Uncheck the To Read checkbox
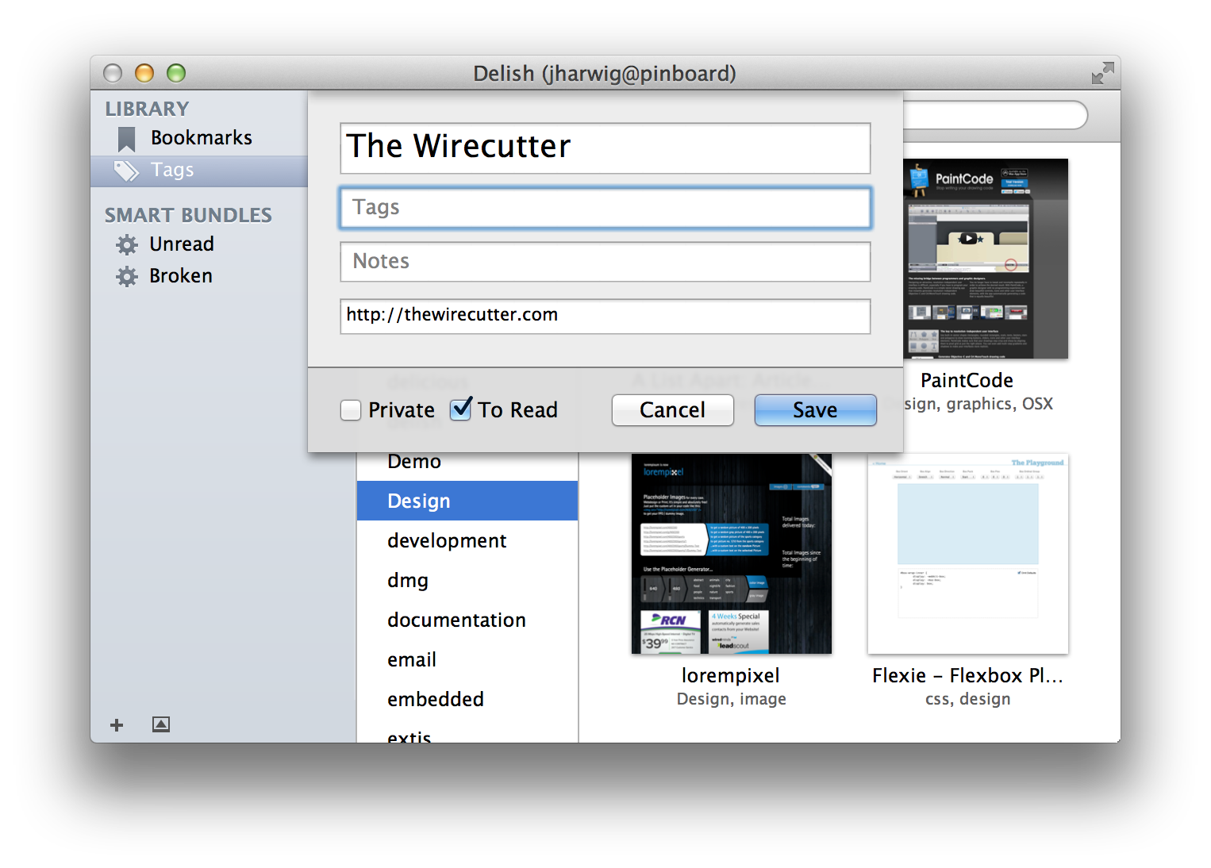 tap(461, 409)
